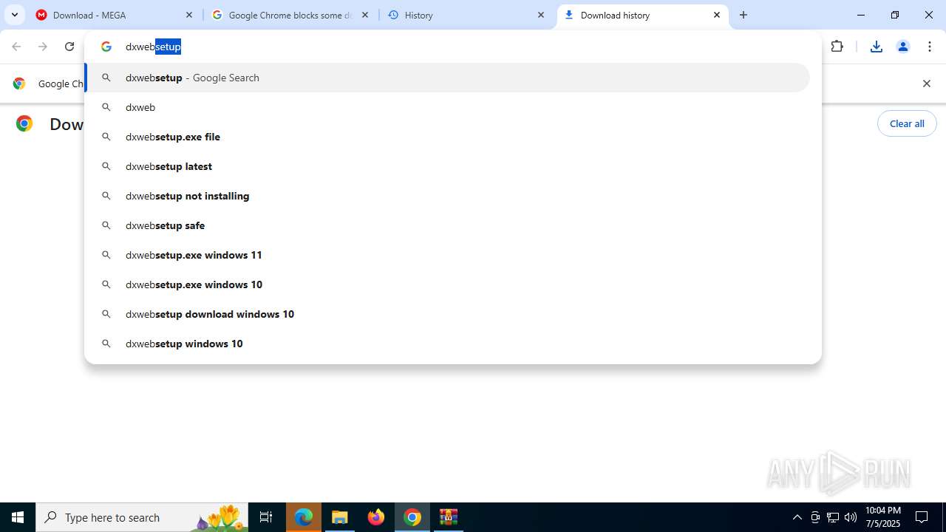The height and width of the screenshot is (532, 946).
Task: Open the clock showing 10:04 PM
Action: 883,517
